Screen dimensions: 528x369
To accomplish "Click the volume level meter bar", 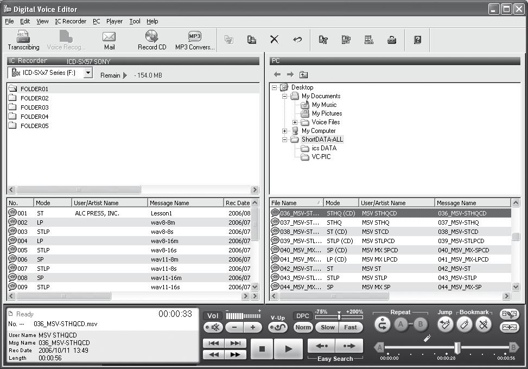I will tap(243, 316).
